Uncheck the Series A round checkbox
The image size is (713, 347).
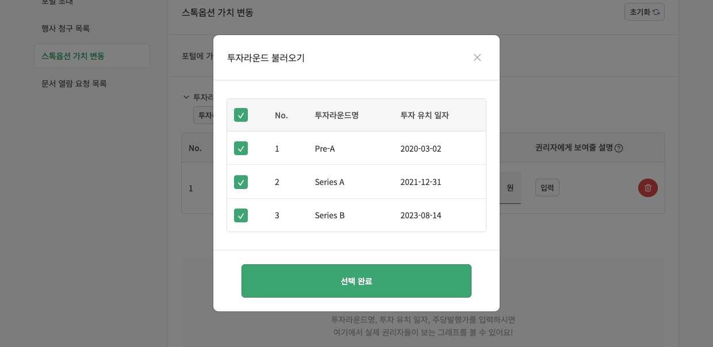coord(241,182)
